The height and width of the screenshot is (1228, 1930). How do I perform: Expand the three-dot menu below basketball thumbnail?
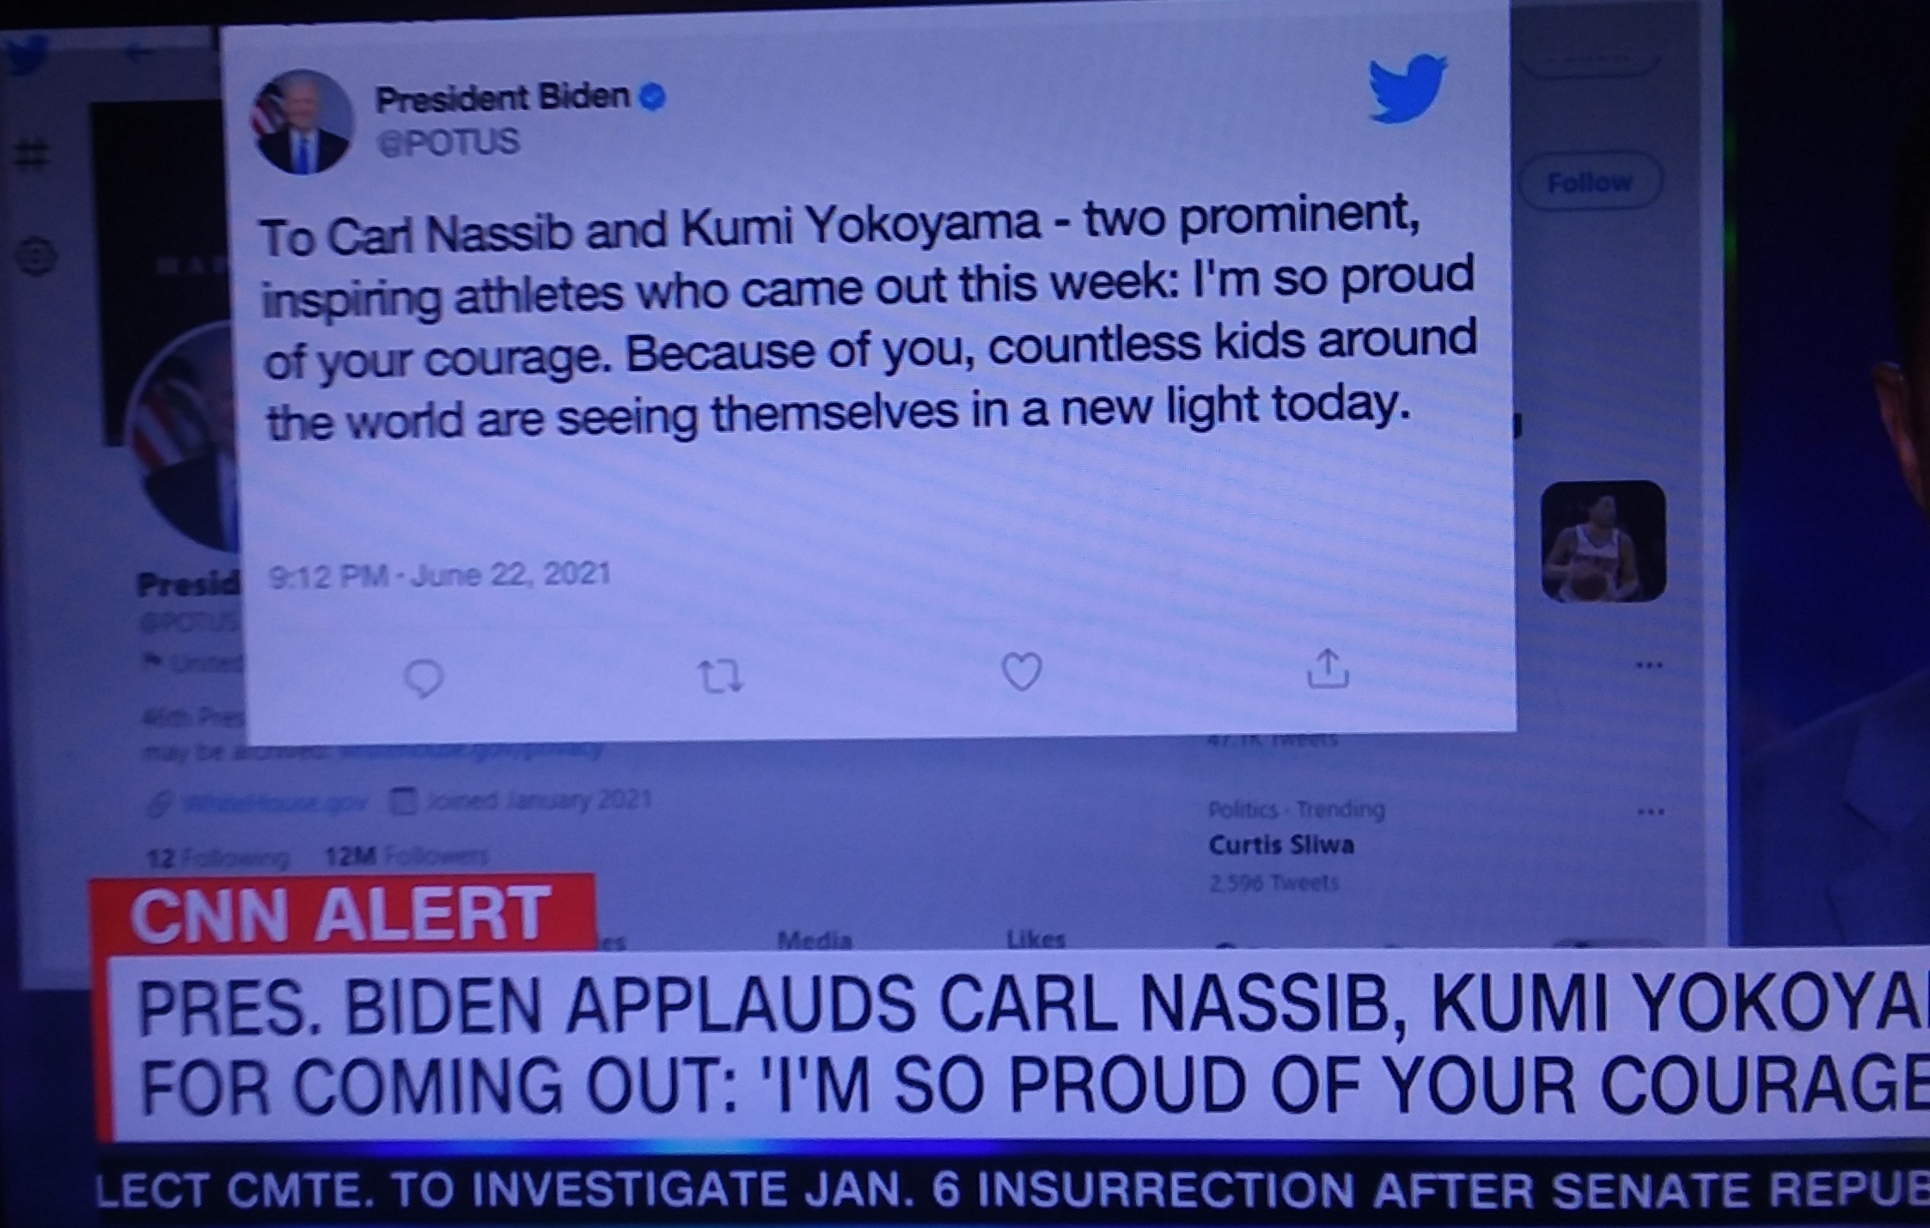point(1649,664)
